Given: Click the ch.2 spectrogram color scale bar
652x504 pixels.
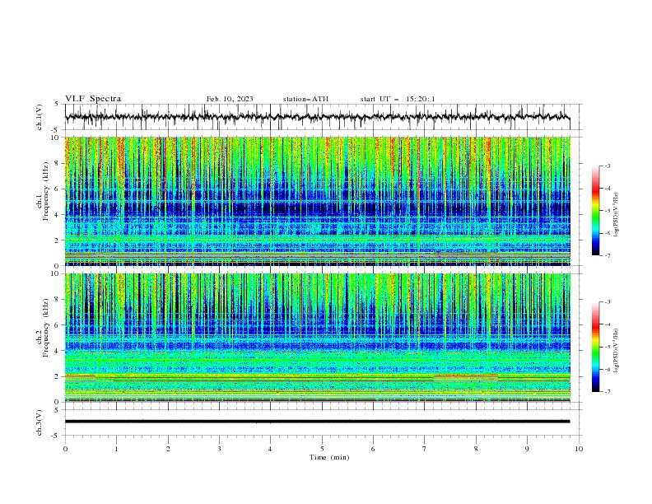Looking at the screenshot, I should pos(595,347).
